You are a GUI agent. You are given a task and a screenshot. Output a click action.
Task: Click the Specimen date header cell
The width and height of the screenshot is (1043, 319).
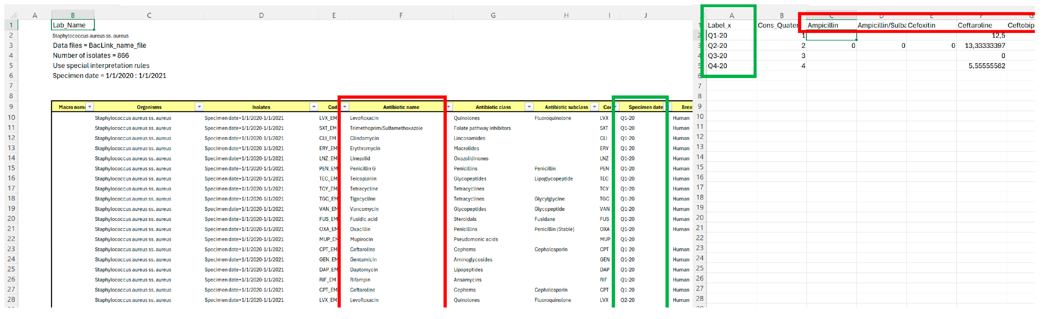click(x=645, y=107)
